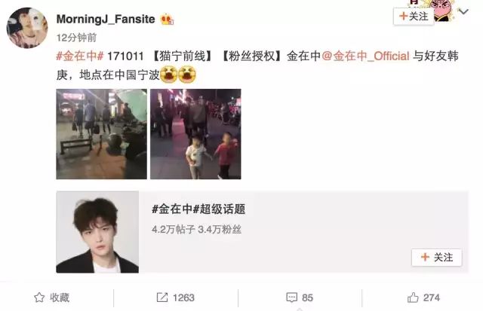Open the #金在中# hashtag link
The height and width of the screenshot is (311, 483).
click(x=80, y=56)
